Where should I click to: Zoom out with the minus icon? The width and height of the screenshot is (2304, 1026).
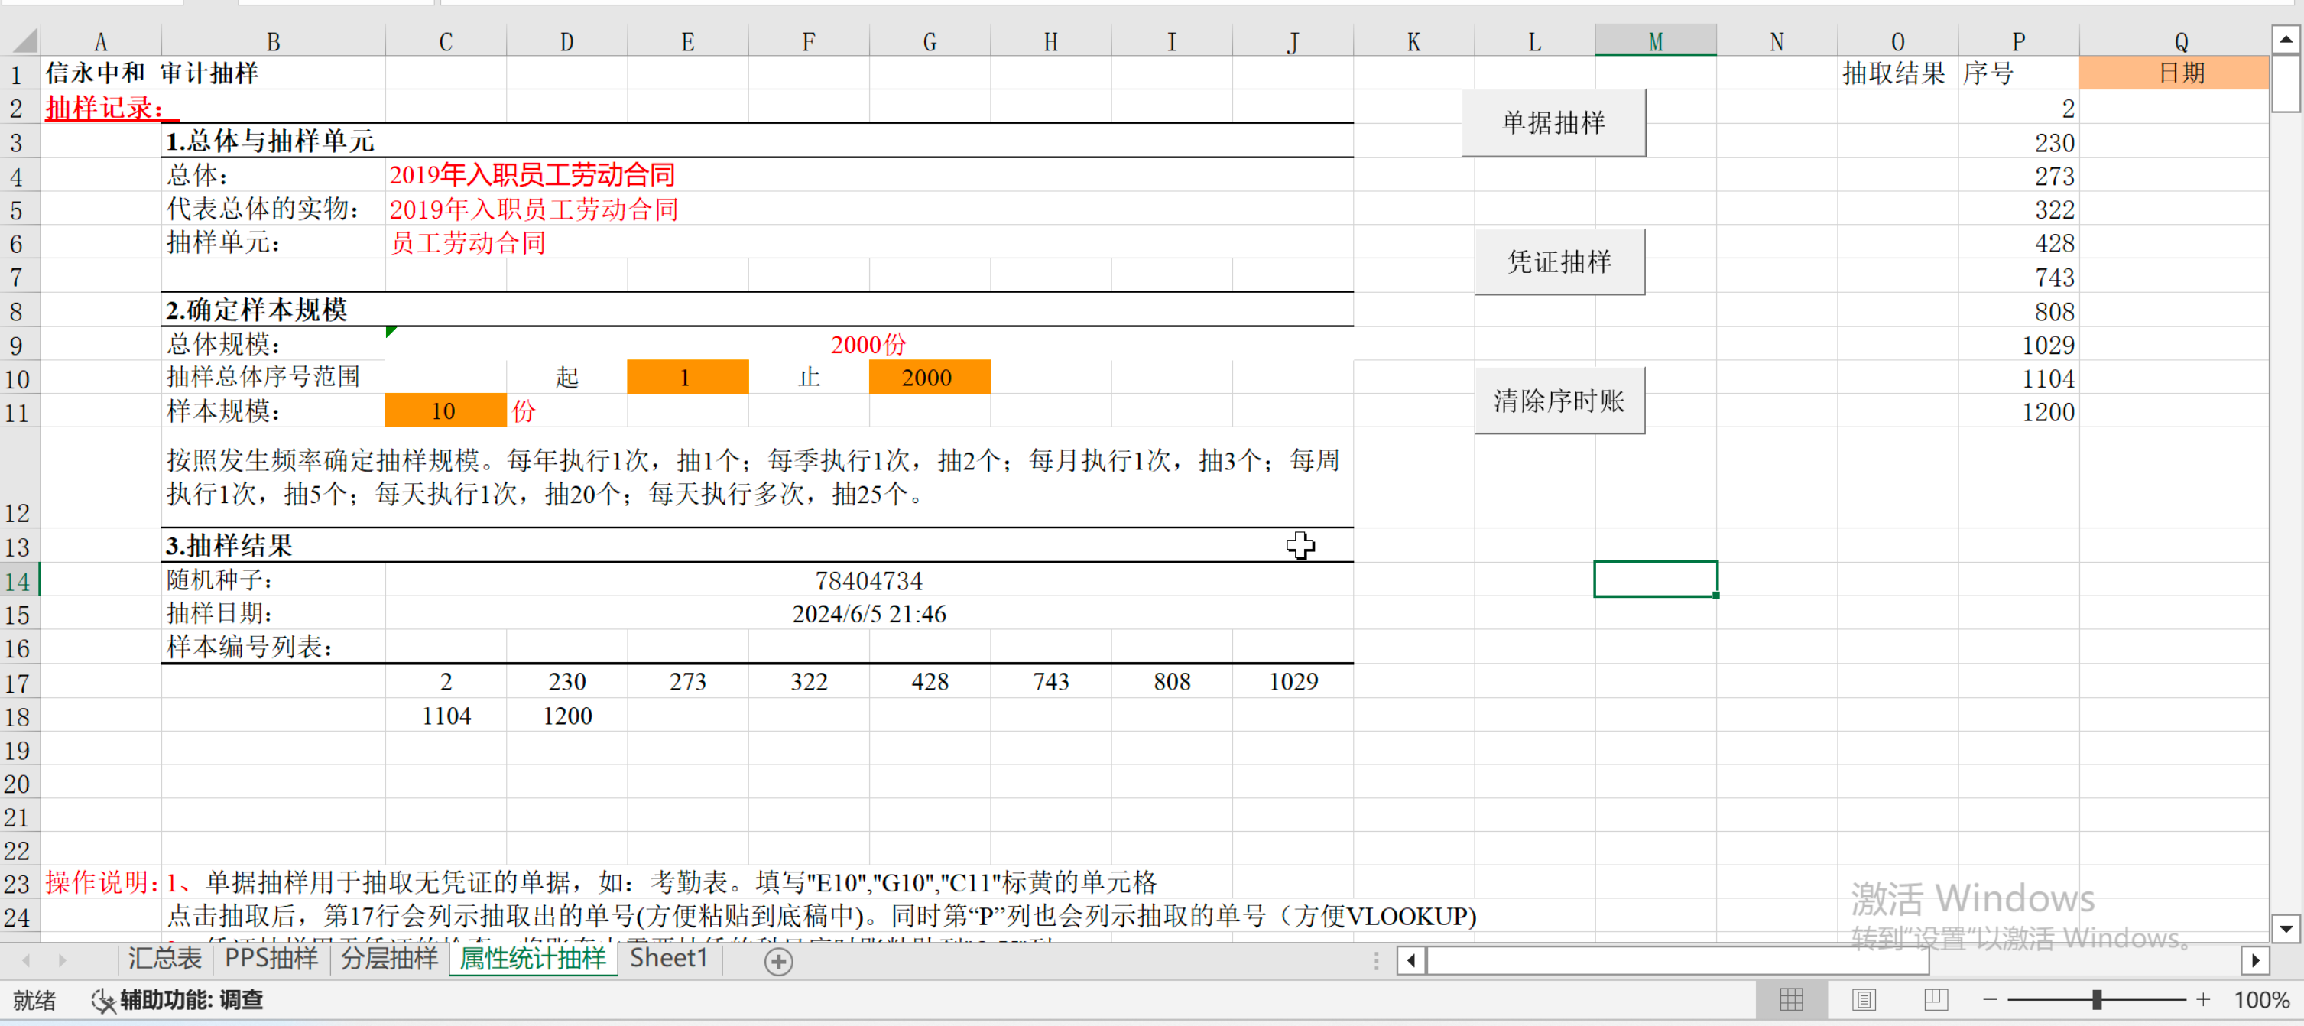(1990, 999)
